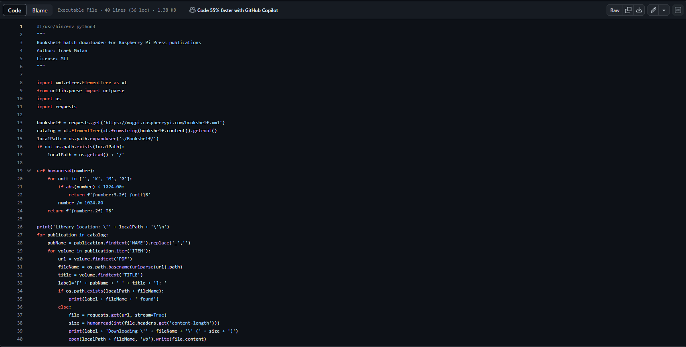Click "title = volume.findtext('TITLE')" line
The height and width of the screenshot is (347, 686).
tap(100, 275)
